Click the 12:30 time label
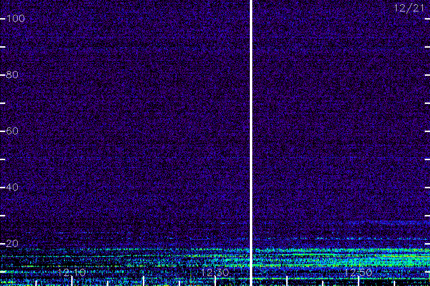This screenshot has height=286, width=430. tap(215, 272)
